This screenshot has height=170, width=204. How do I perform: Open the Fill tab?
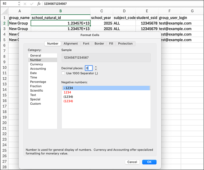(111, 44)
